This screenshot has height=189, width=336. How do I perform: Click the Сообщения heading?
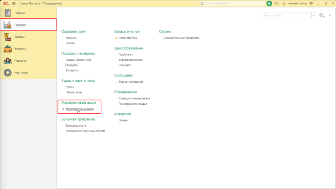[x=123, y=75]
